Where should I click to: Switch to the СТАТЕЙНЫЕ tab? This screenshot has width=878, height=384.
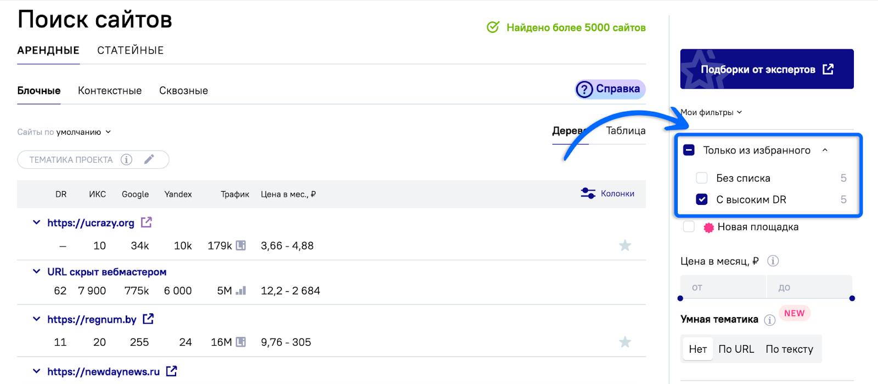pyautogui.click(x=131, y=50)
